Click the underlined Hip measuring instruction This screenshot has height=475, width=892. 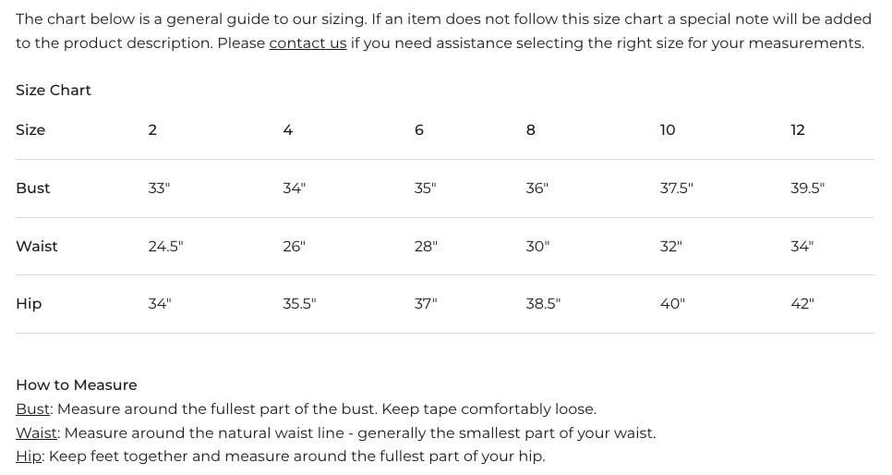(x=29, y=457)
